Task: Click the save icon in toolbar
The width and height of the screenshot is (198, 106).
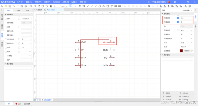Action: (x=10, y=6)
